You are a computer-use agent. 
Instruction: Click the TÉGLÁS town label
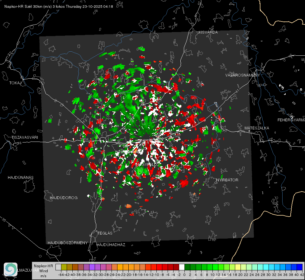105,233
